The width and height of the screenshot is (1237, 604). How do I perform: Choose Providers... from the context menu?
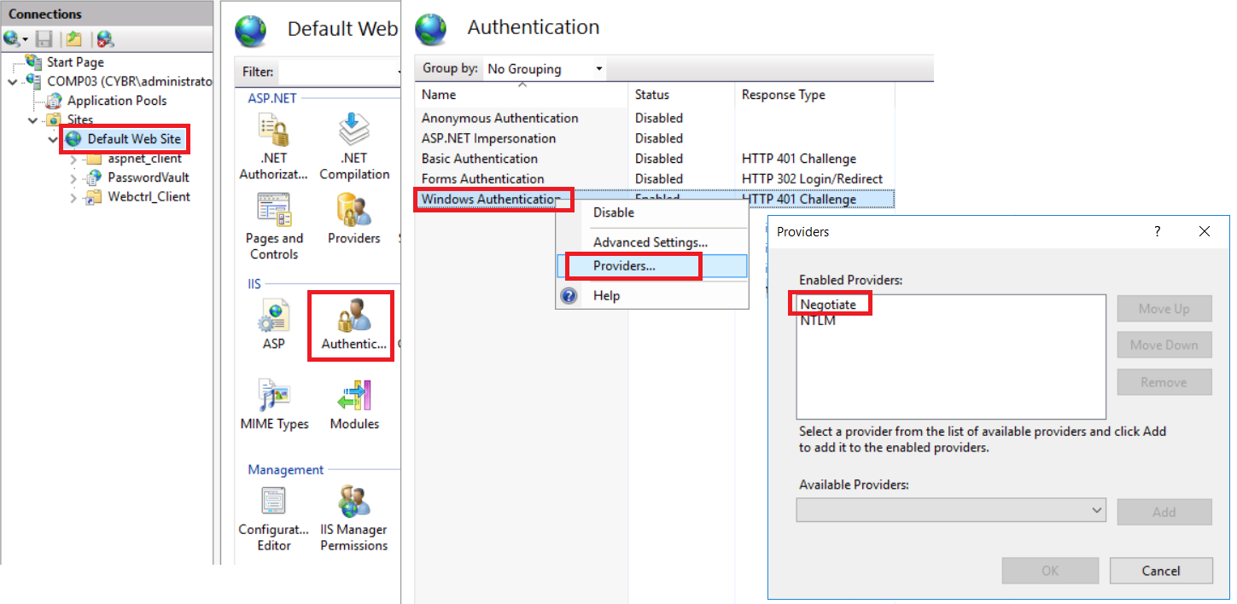(624, 266)
